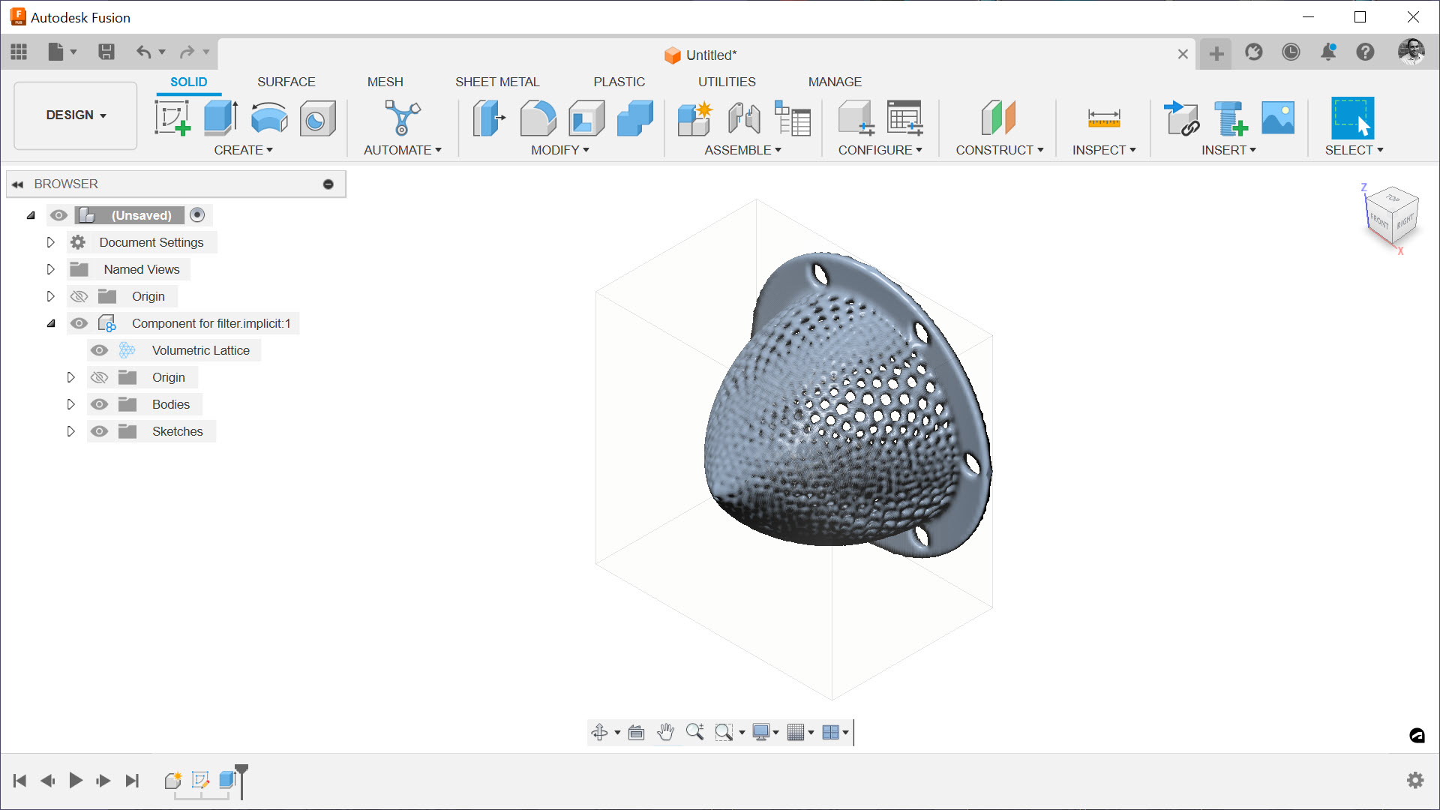Click the Insert Image icon
The width and height of the screenshot is (1440, 810).
(1278, 118)
